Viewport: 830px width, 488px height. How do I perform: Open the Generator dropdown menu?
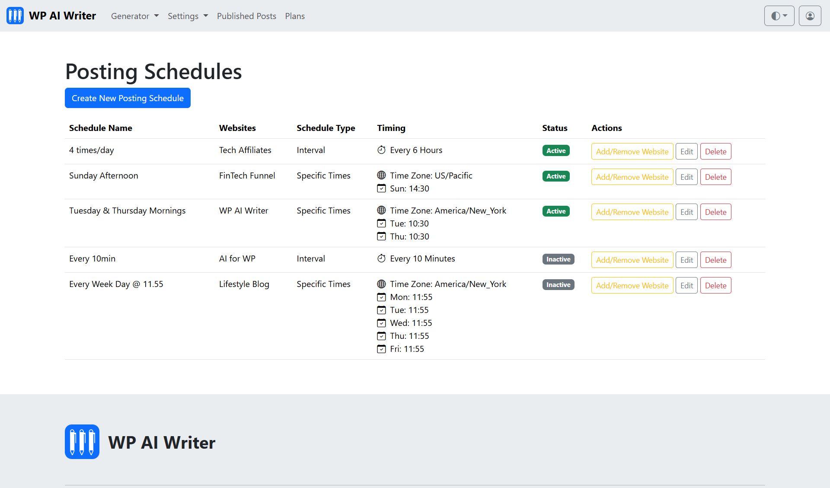coord(134,16)
